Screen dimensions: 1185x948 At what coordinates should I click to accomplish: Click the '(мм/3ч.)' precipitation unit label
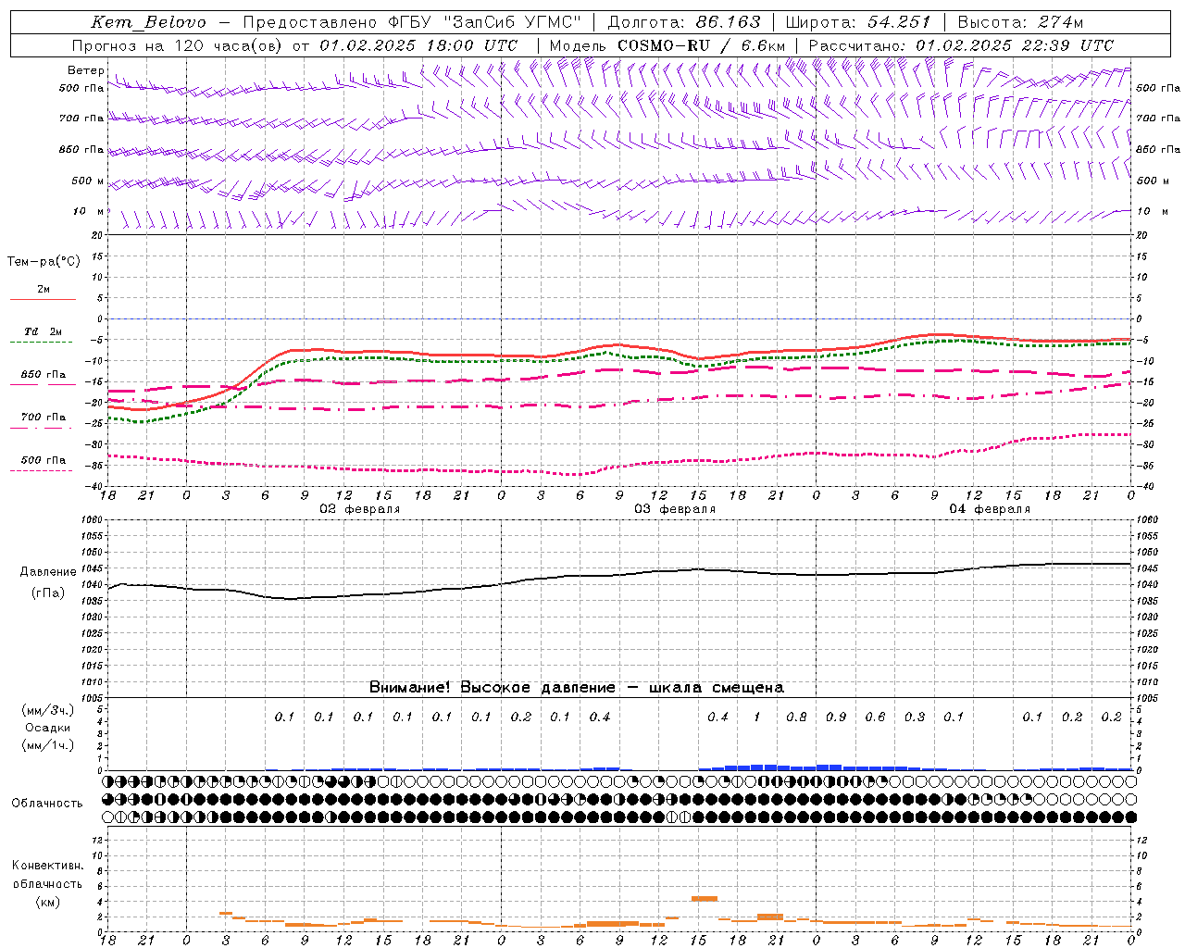point(48,710)
